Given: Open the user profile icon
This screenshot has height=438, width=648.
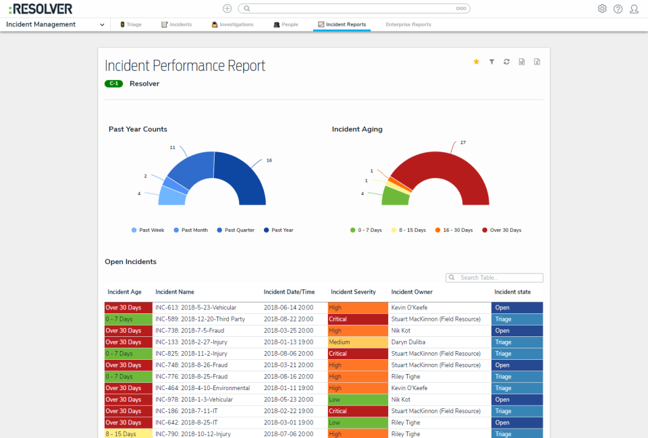Looking at the screenshot, I should pyautogui.click(x=634, y=9).
